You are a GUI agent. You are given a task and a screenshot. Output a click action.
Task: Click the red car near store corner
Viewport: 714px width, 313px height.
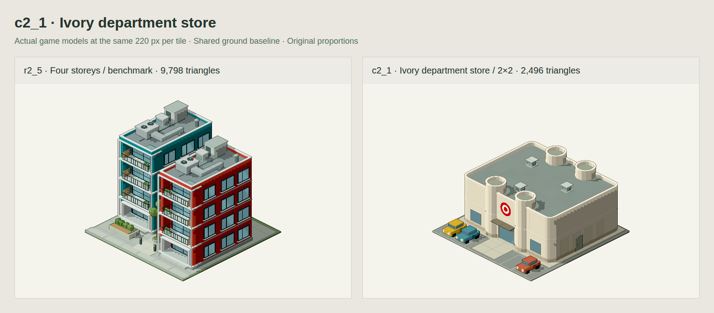[x=528, y=264]
